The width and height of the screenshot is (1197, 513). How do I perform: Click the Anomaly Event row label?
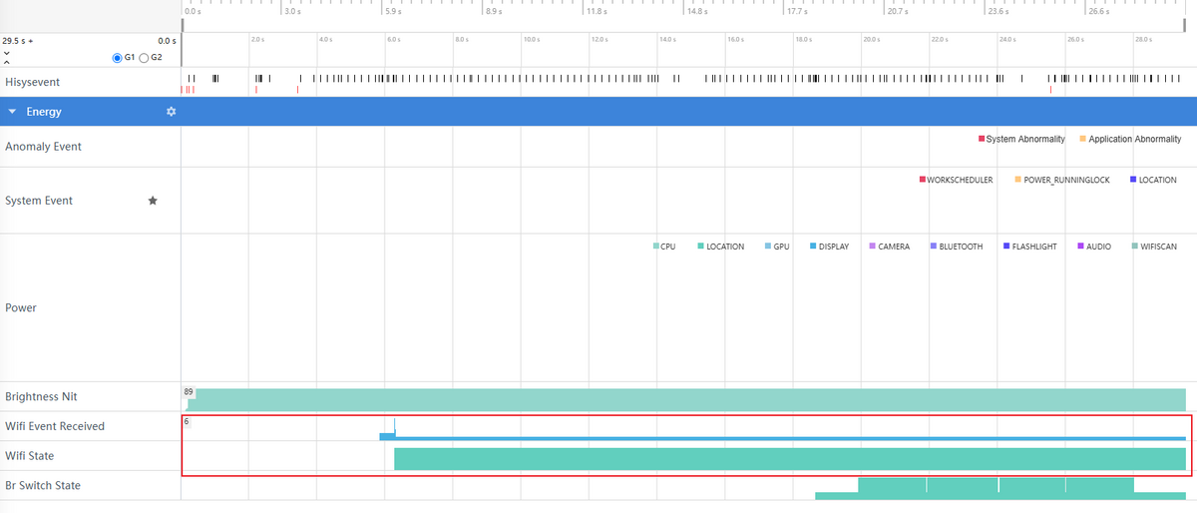[44, 147]
